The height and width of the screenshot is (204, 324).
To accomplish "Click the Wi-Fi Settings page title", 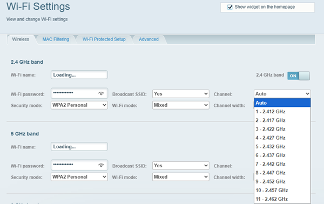I will (x=38, y=6).
